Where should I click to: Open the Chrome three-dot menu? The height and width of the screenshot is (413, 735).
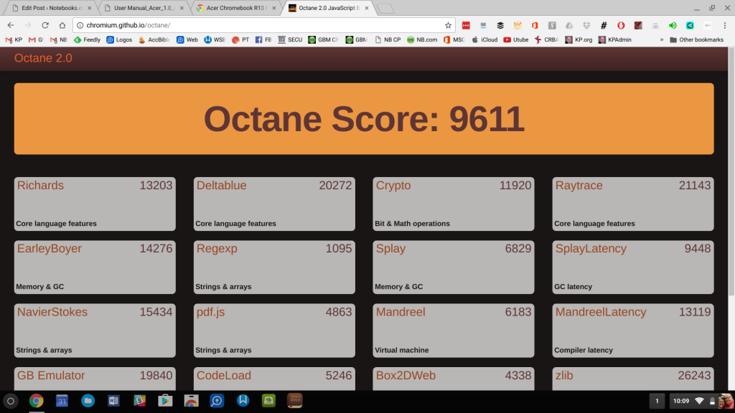[x=725, y=25]
